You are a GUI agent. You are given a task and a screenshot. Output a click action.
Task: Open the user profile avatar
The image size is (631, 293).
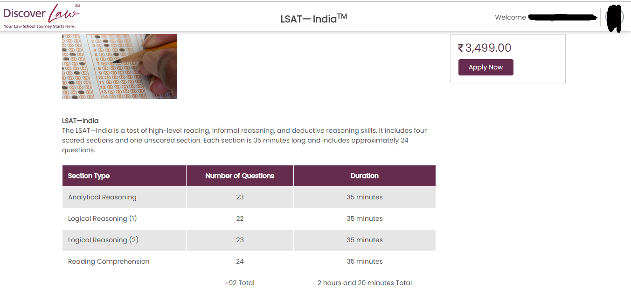pyautogui.click(x=614, y=16)
